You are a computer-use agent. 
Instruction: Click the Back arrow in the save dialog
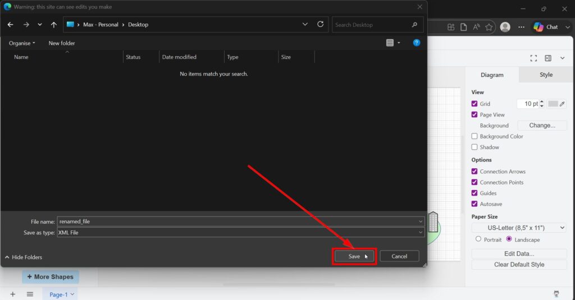[10, 25]
